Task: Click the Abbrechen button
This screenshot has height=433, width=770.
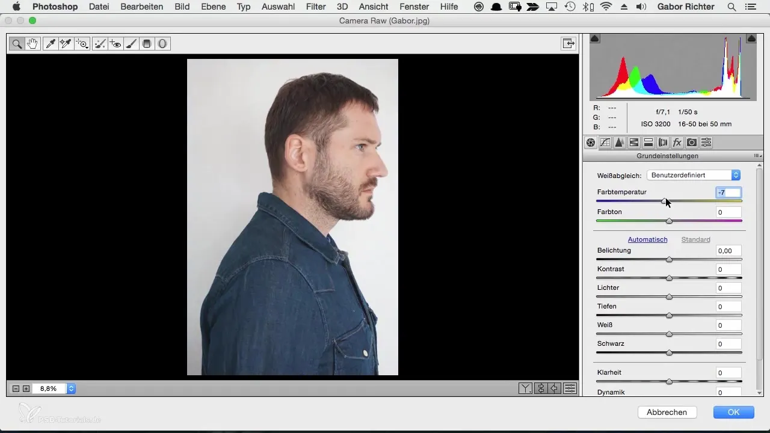Action: (x=667, y=412)
